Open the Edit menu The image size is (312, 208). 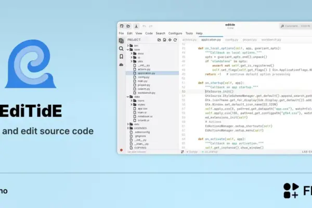coord(129,33)
